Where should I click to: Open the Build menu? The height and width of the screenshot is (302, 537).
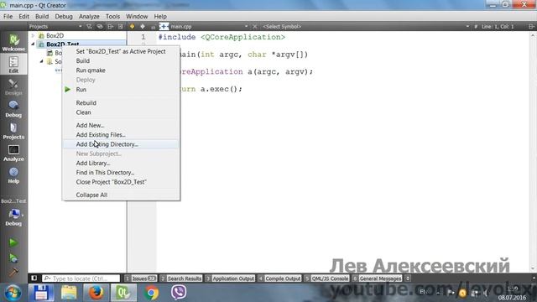pos(42,16)
